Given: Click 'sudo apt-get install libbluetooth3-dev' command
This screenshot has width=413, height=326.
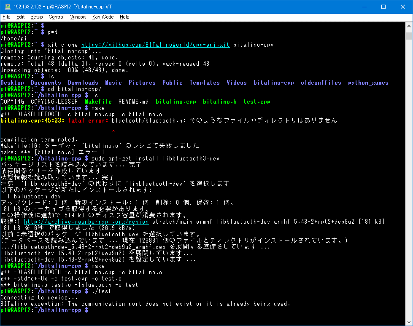Looking at the screenshot, I should [155, 158].
